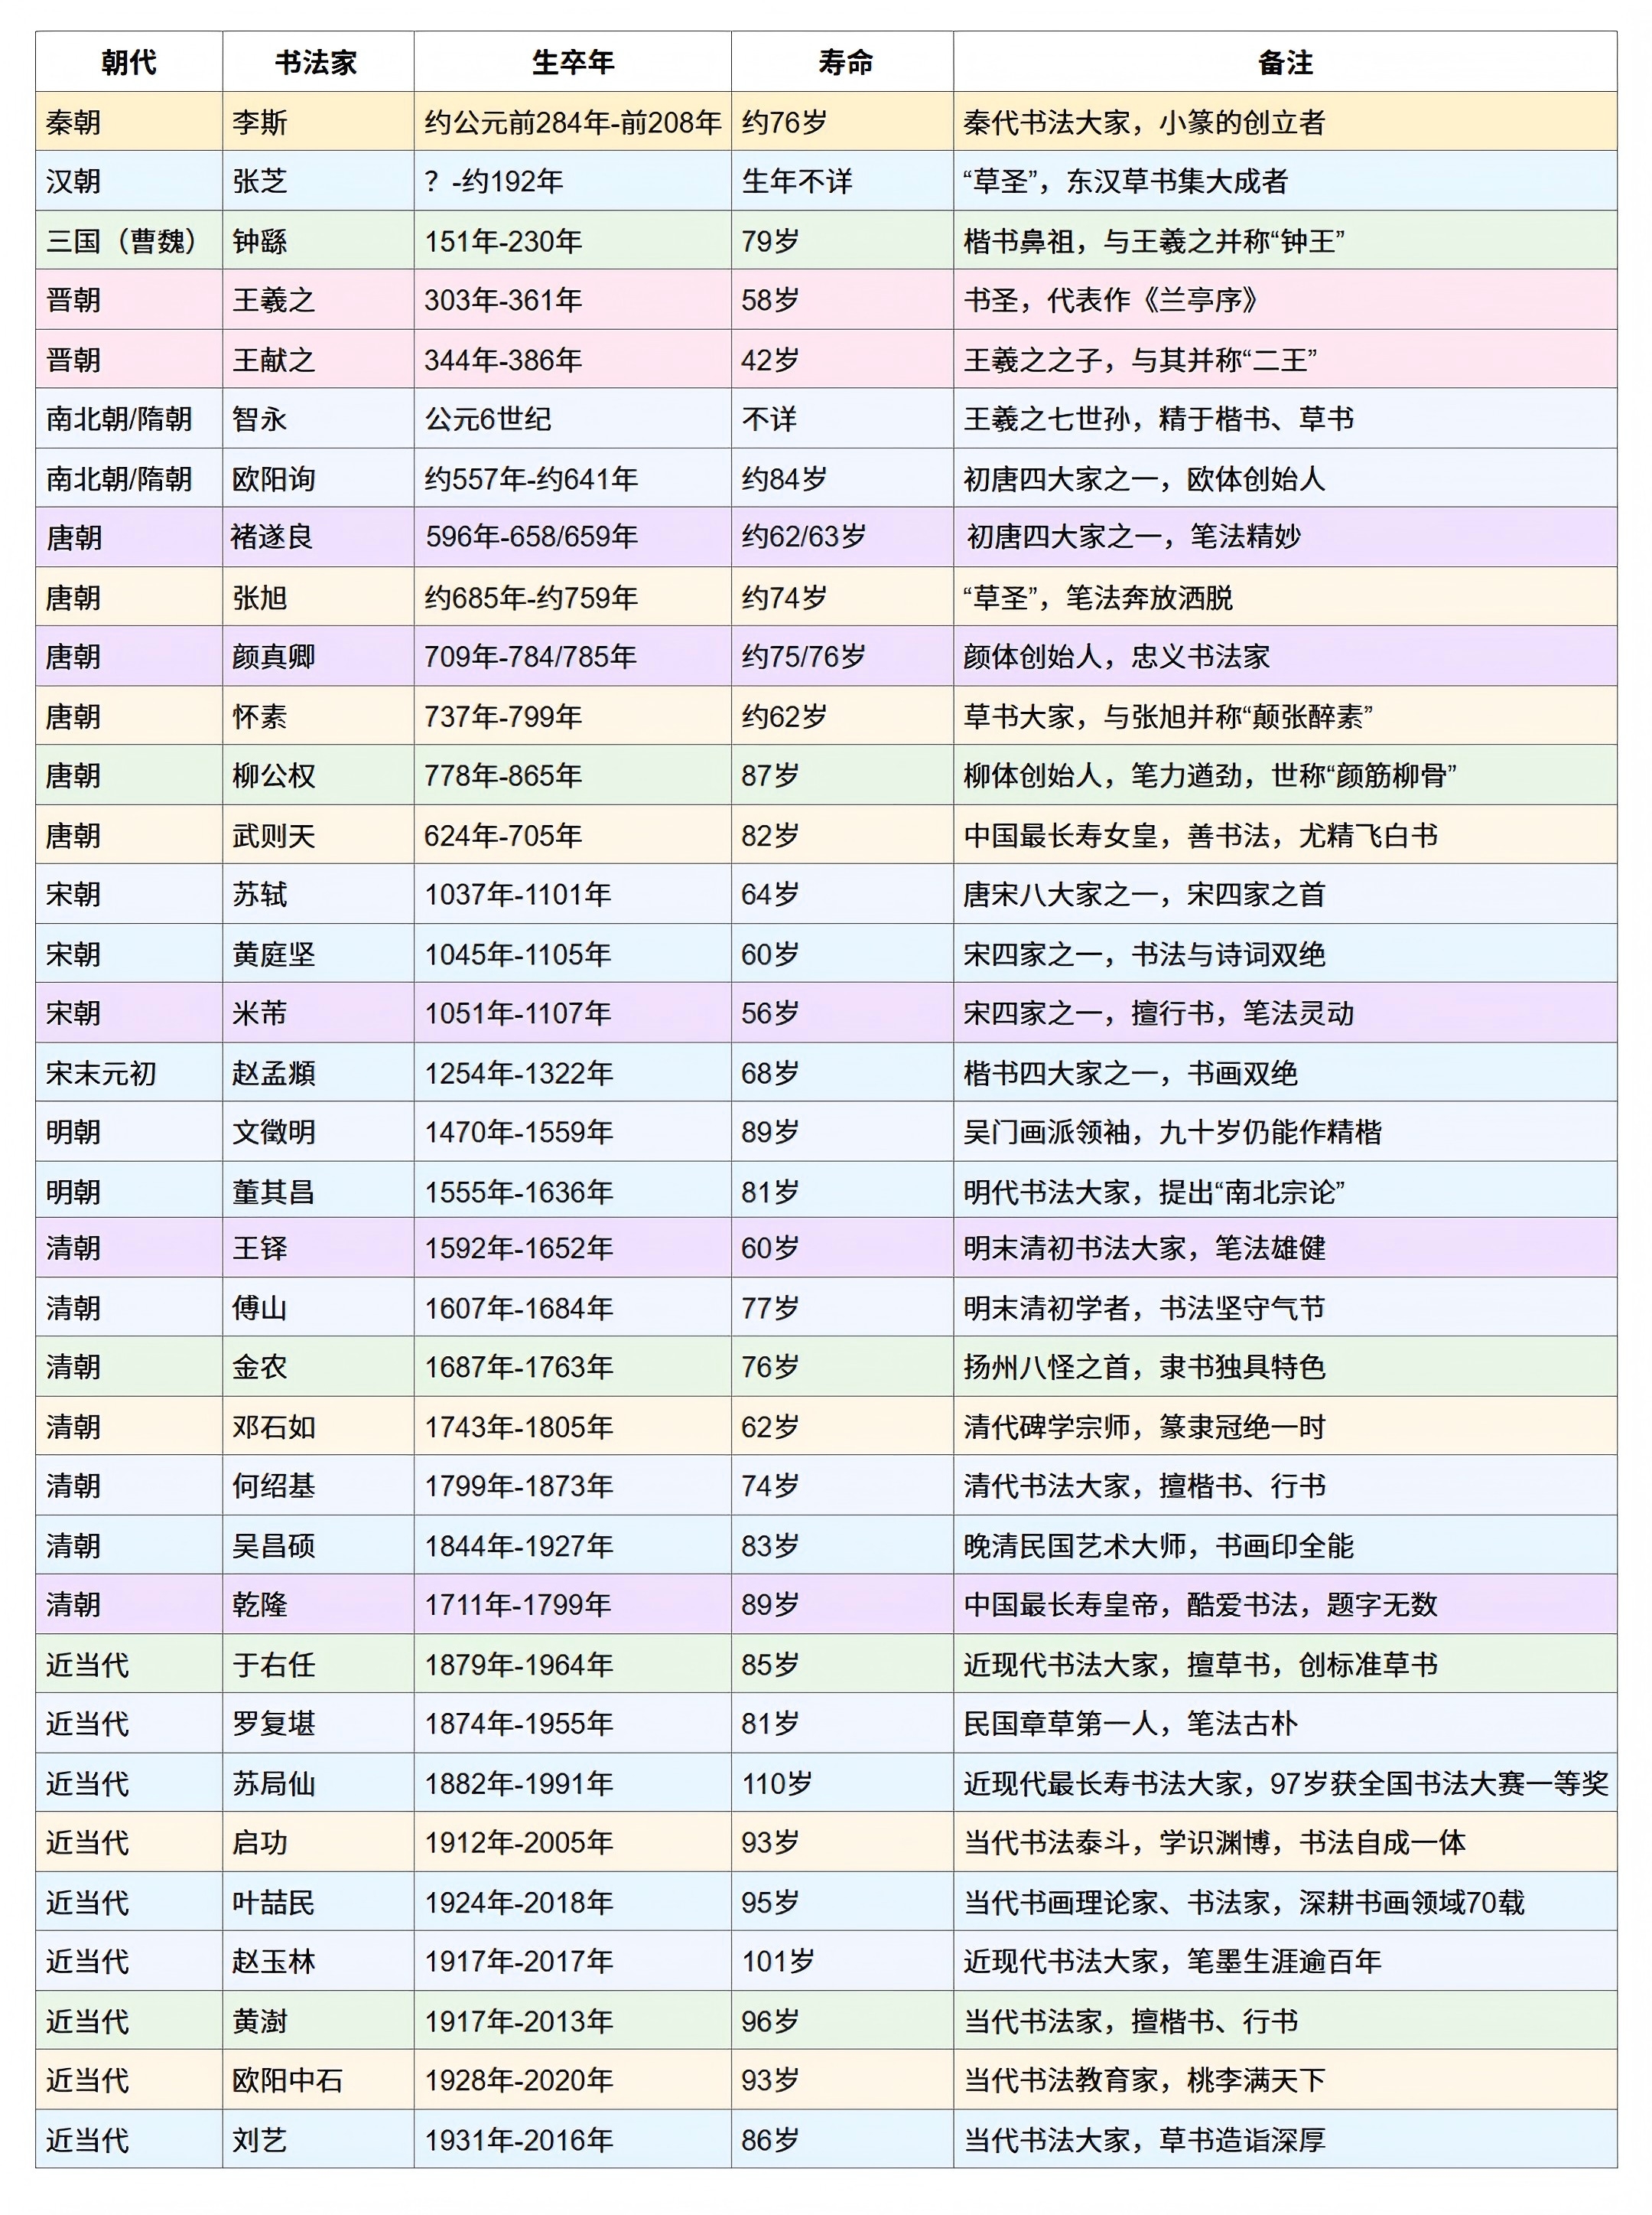Viewport: 1652px width, 2215px height.
Task: Click the 文徵明 name cell
Action: pos(274,1133)
